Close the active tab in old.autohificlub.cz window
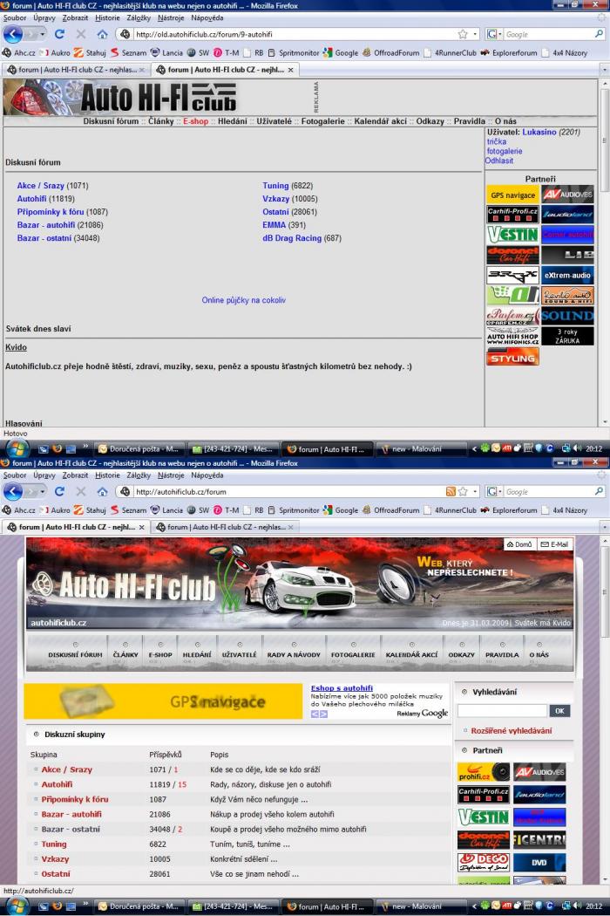 point(291,70)
